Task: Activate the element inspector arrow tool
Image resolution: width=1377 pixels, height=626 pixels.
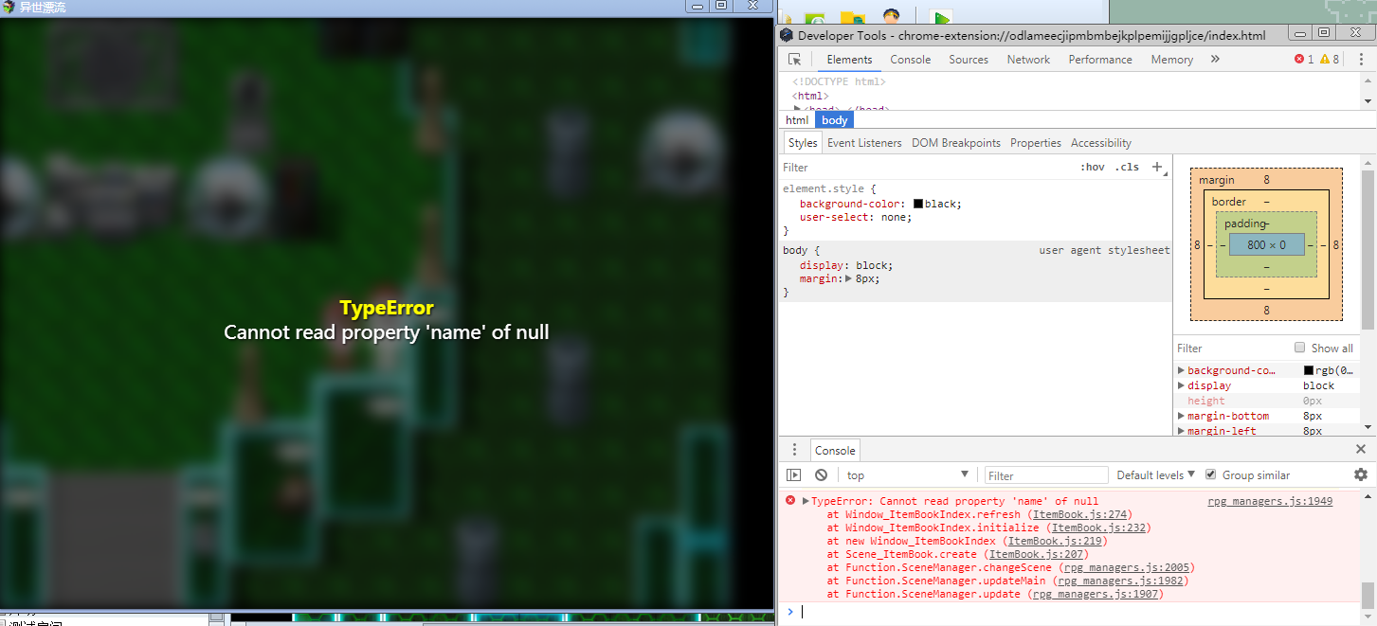Action: click(796, 60)
